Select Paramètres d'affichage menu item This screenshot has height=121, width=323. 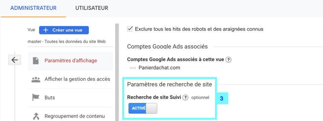(71, 61)
